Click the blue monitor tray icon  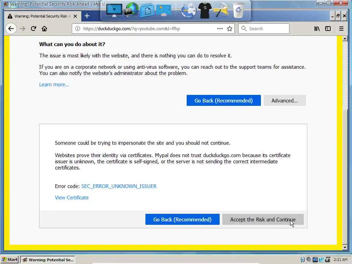315,260
